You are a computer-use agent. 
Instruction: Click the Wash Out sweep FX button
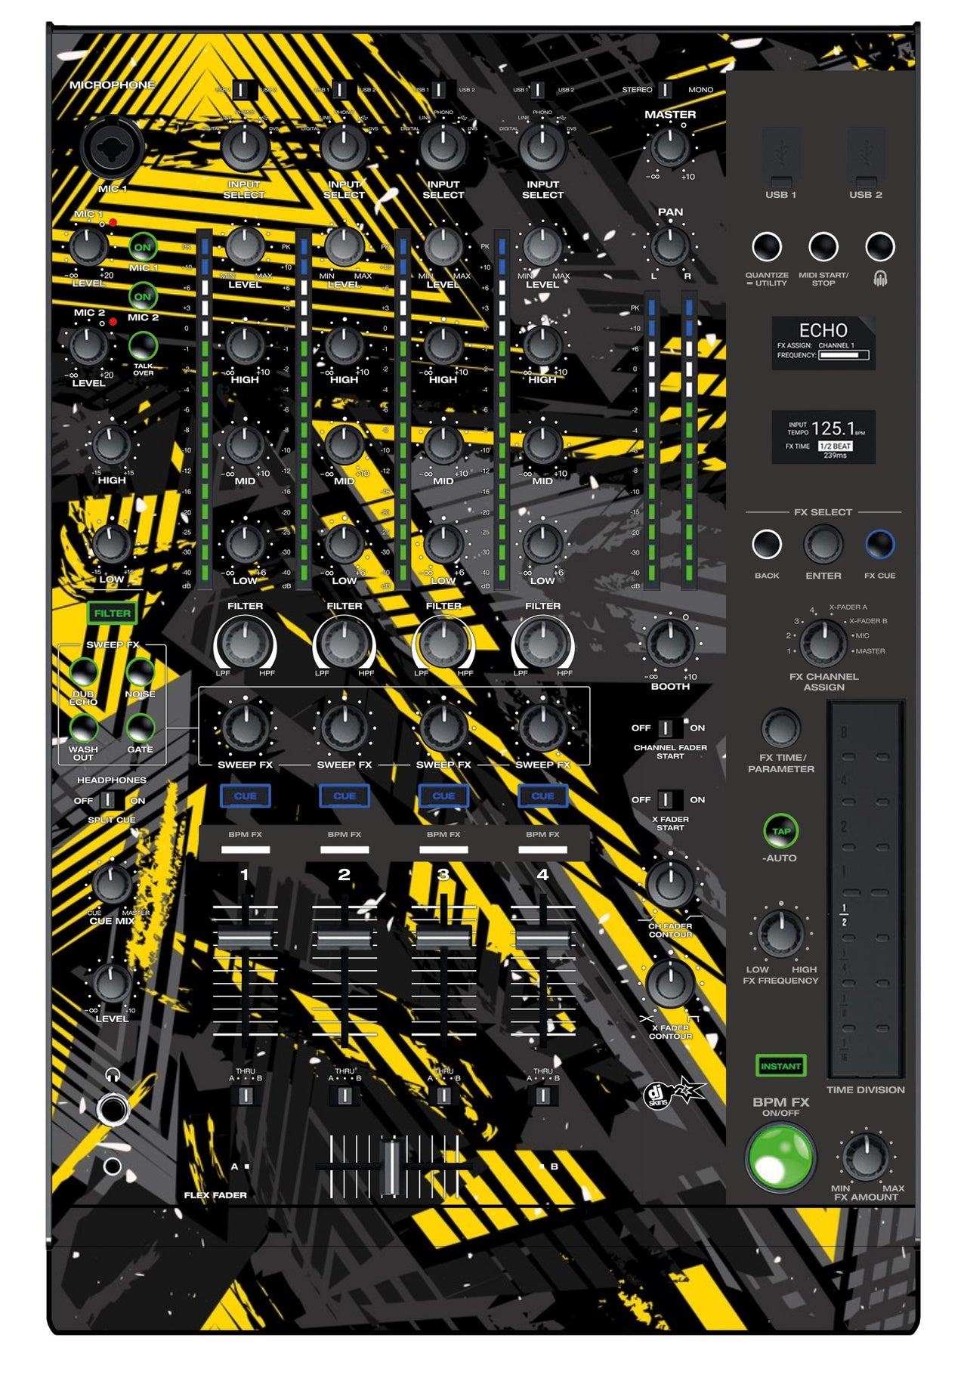pos(84,728)
